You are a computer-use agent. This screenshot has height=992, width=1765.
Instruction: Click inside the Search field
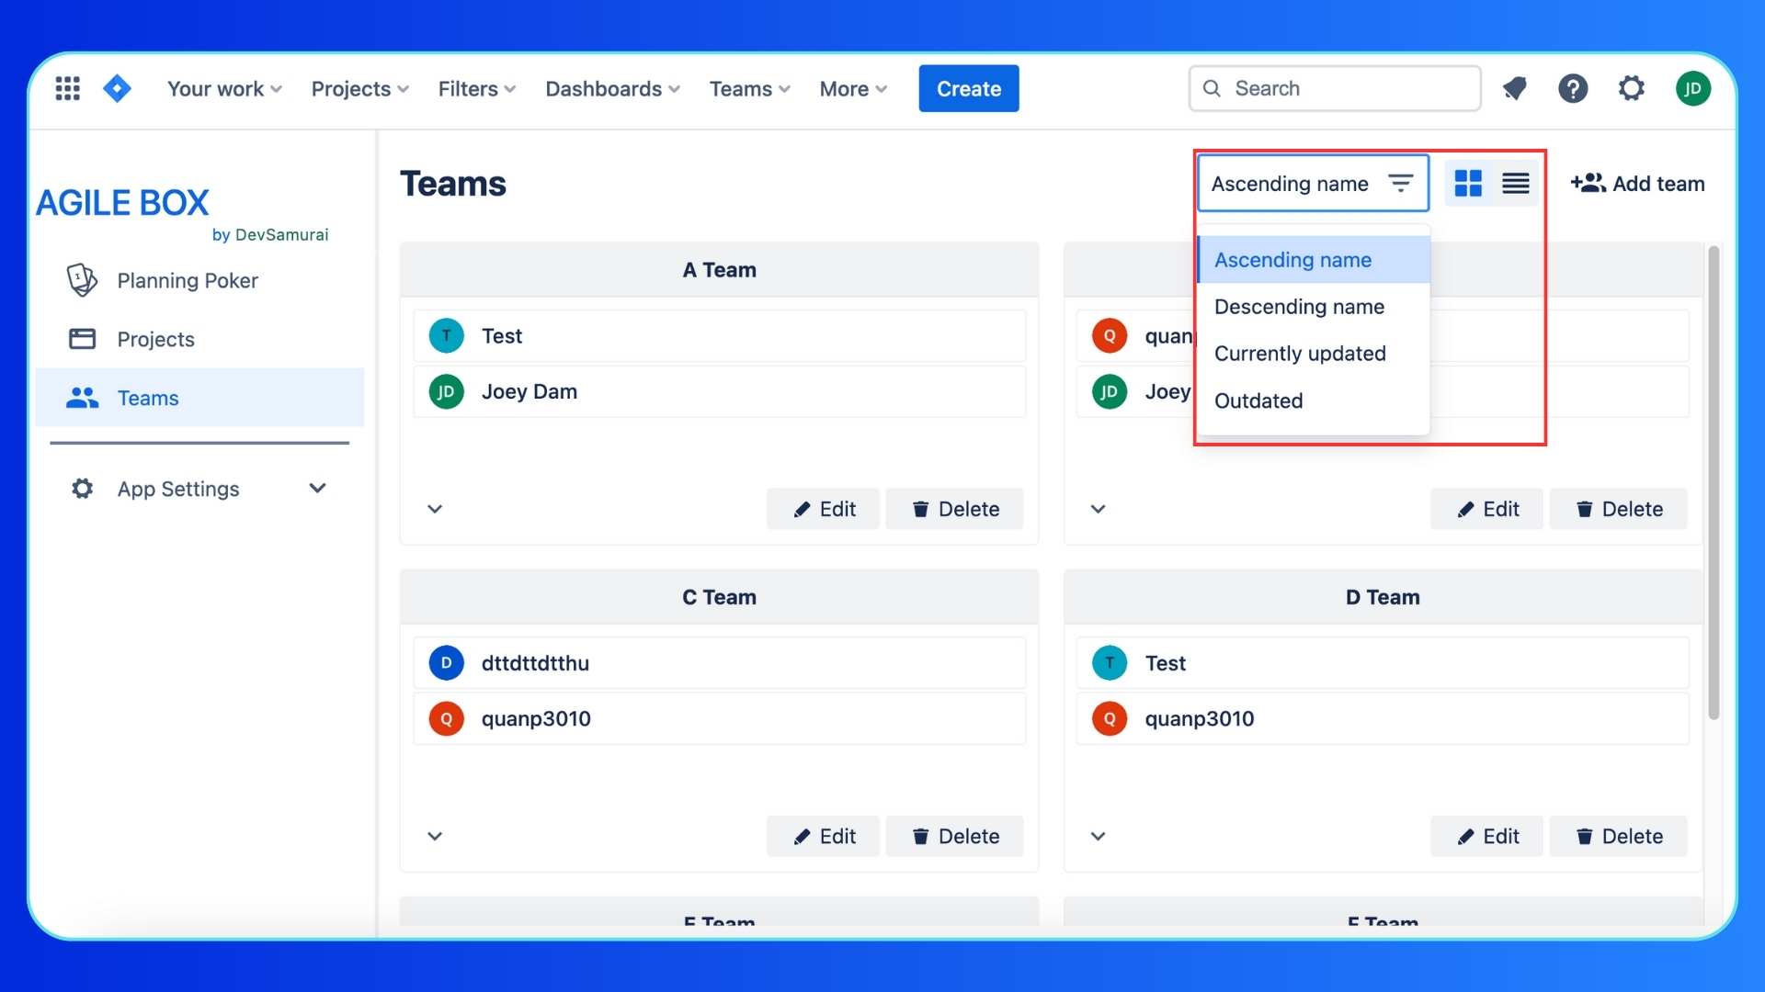tap(1333, 88)
